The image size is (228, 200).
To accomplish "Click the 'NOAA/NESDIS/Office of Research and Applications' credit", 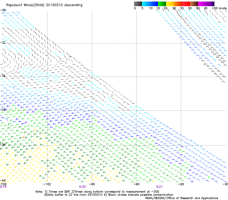I will pos(181,198).
